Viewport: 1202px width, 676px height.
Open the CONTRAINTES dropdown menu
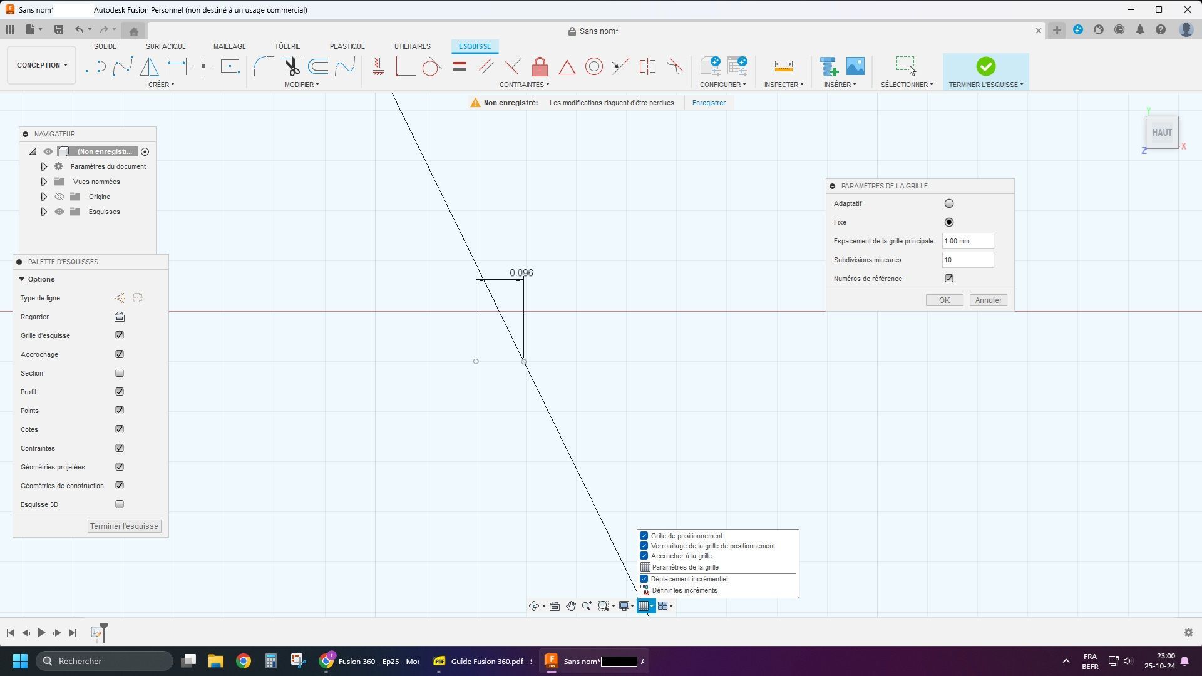(x=524, y=84)
